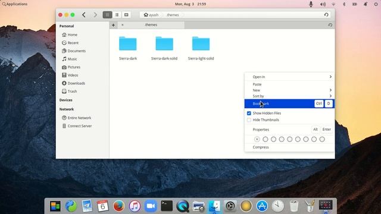Reload the location in the path bar

coord(326,15)
